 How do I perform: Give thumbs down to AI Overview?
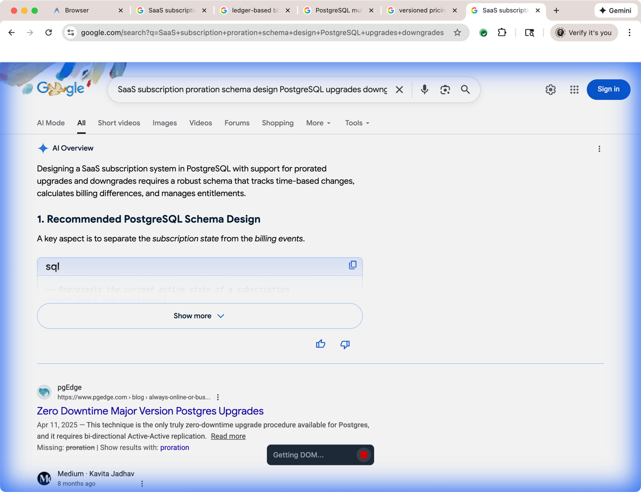tap(345, 344)
